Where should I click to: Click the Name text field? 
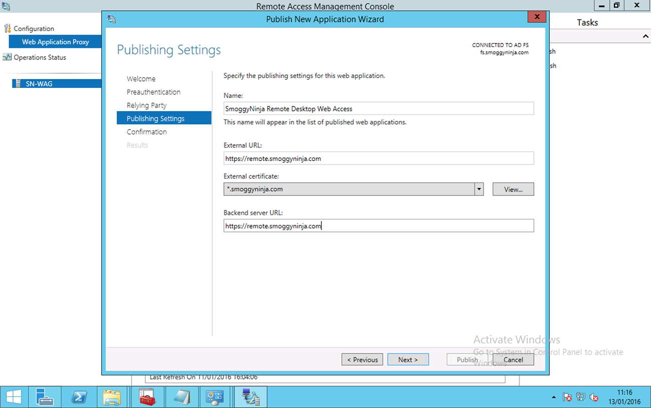[379, 108]
